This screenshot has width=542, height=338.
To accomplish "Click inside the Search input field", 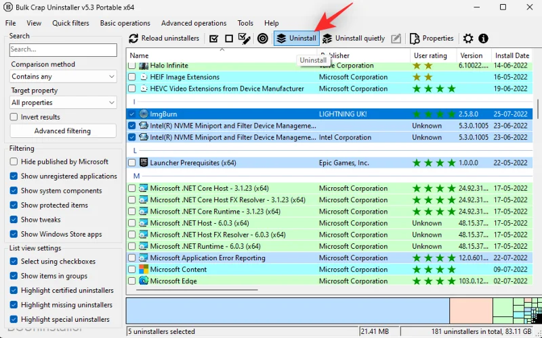I will click(x=63, y=49).
